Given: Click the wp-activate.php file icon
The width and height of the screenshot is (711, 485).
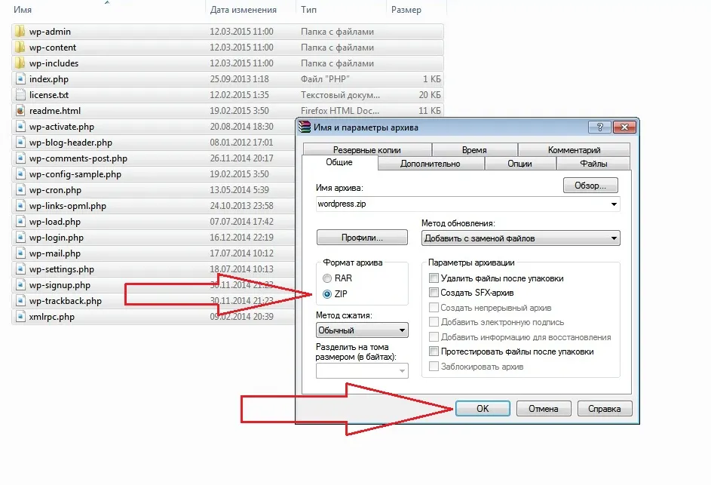Looking at the screenshot, I should coord(20,127).
